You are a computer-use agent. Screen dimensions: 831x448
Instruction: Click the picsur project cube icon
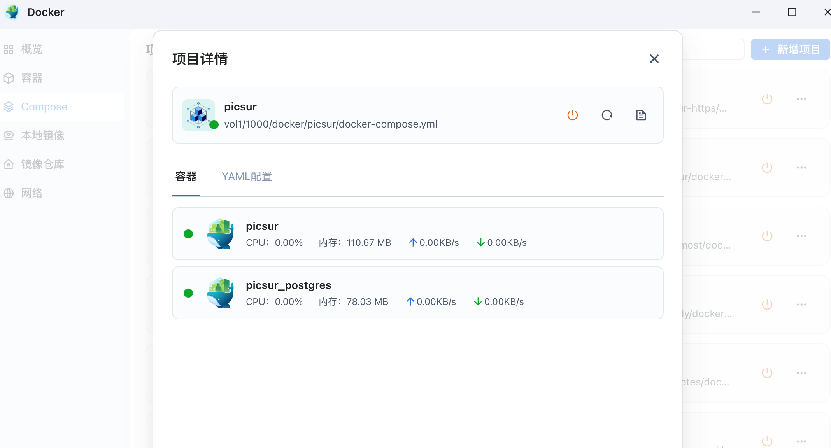[198, 115]
